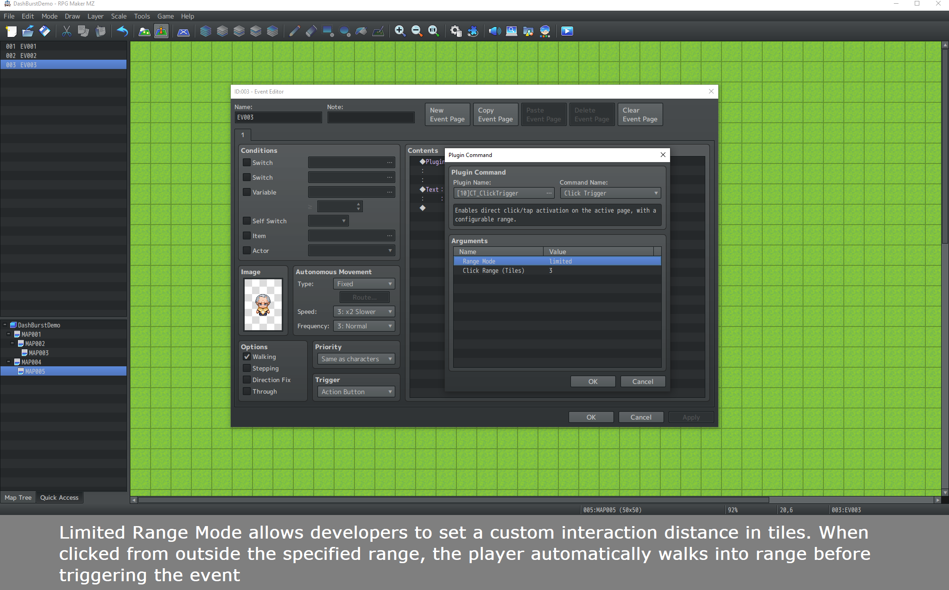Open the Tools menu

coord(142,16)
